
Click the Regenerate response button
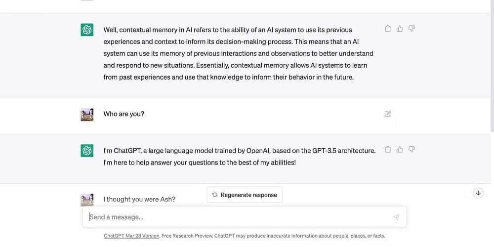[245, 195]
